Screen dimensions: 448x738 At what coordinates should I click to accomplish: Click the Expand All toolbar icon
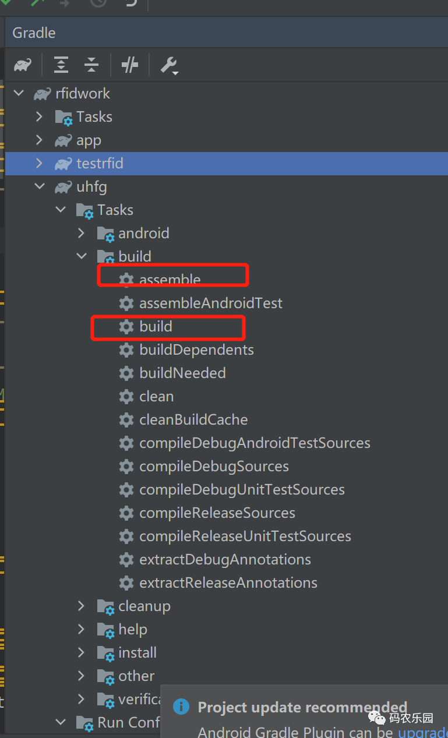pyautogui.click(x=61, y=65)
